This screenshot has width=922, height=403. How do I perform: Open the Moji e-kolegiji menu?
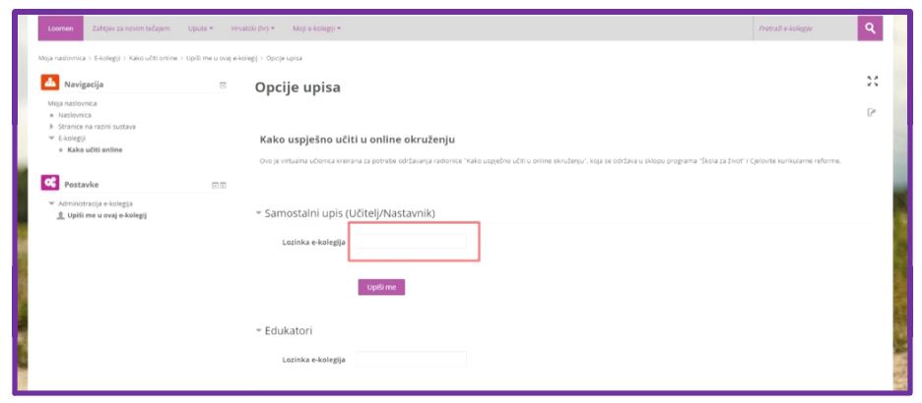tap(316, 29)
